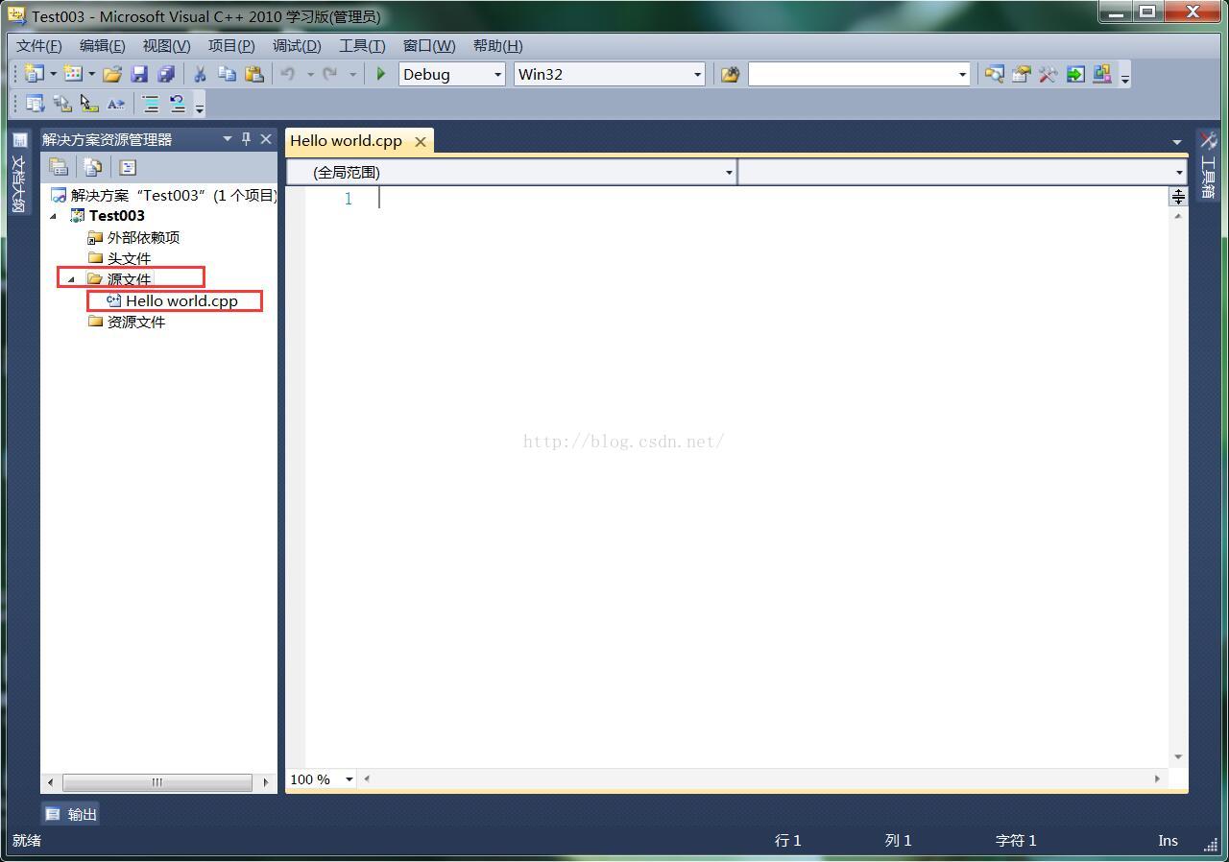1229x862 pixels.
Task: Click Properties icon in Solution Explorer toolbar
Action: pyautogui.click(x=59, y=167)
